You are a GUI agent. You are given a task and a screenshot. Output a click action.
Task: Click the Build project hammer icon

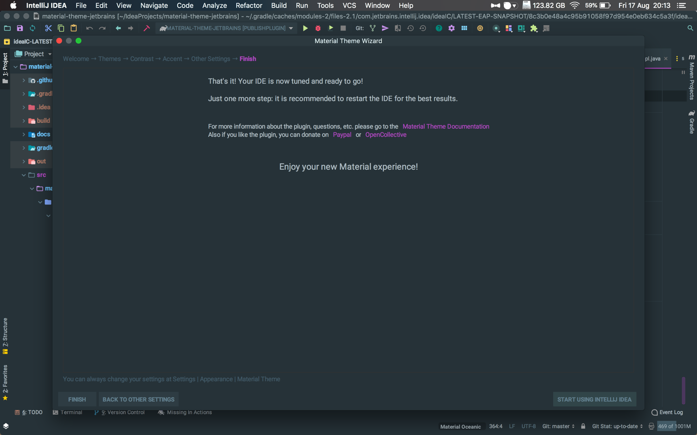(147, 29)
